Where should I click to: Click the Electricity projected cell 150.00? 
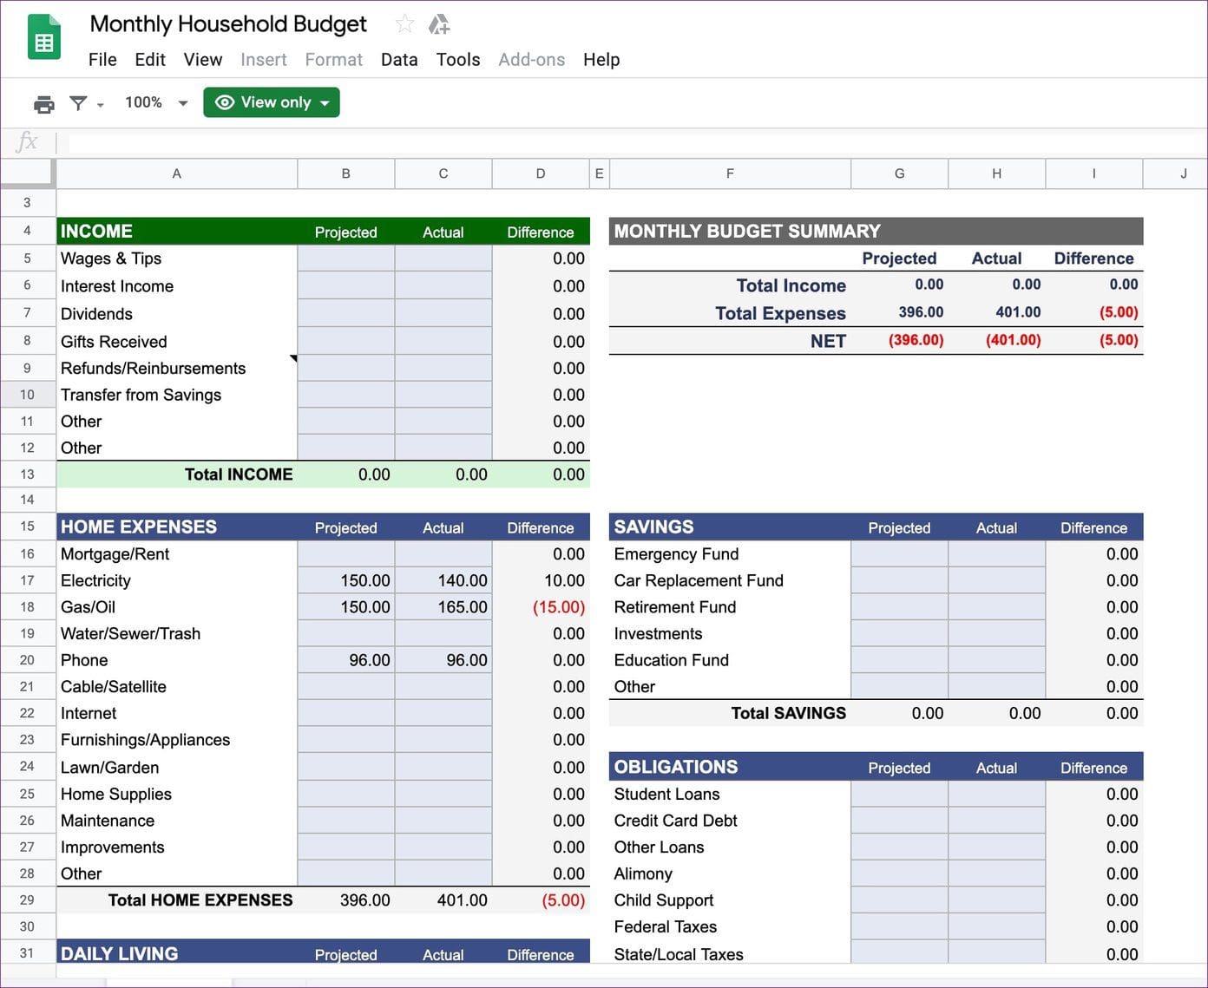(346, 580)
